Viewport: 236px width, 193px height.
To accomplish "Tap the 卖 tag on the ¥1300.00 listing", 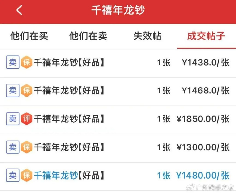I will 13,147.
